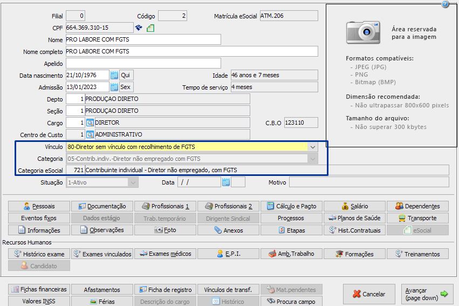This screenshot has height=306, width=459.
Task: Open Planos de Saúde section
Action: pyautogui.click(x=354, y=218)
